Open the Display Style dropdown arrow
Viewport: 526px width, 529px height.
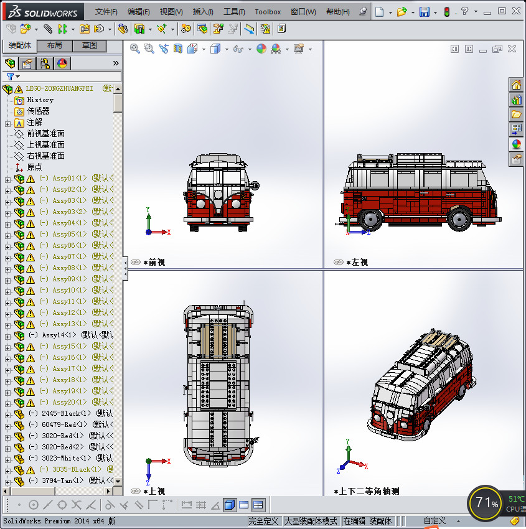tap(227, 49)
